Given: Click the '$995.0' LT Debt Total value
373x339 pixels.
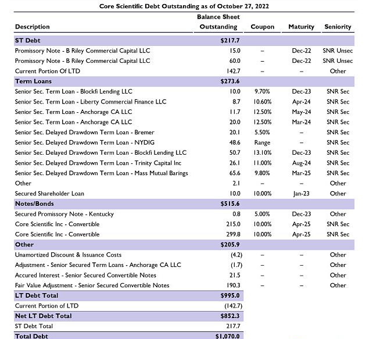Looking at the screenshot, I should pos(230,295).
